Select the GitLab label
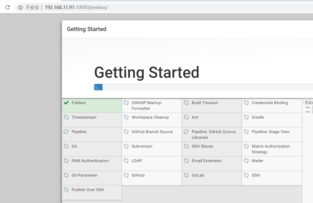This screenshot has width=313, height=203. point(198,175)
